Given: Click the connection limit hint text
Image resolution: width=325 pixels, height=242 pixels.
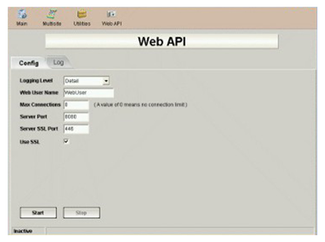Looking at the screenshot, I should pos(140,105).
